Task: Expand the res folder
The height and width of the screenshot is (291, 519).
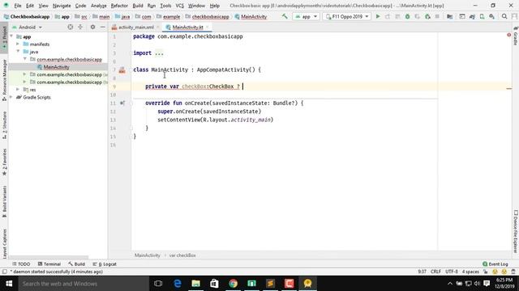Action: click(x=18, y=90)
